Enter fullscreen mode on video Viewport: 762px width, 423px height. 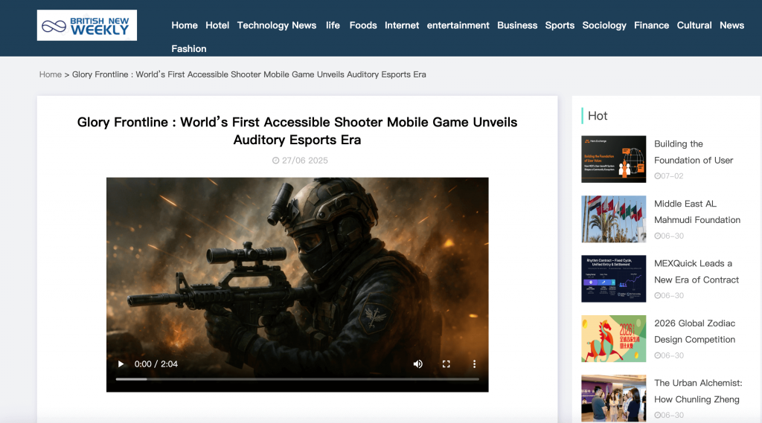pos(446,364)
